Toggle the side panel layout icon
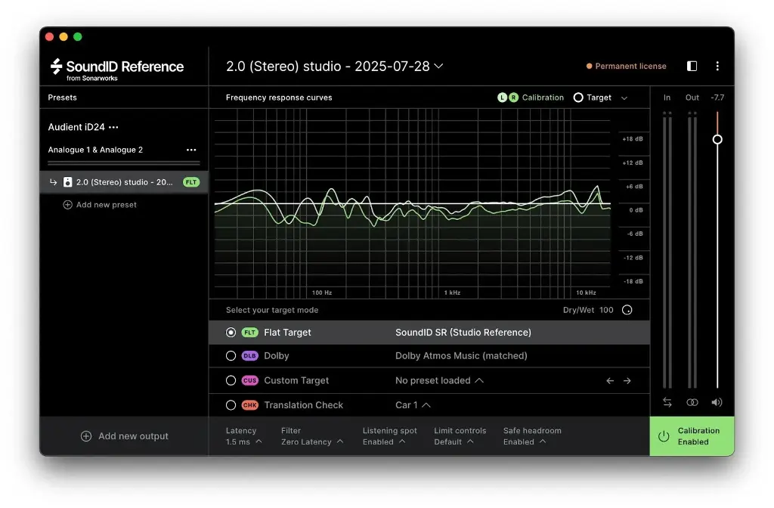The height and width of the screenshot is (508, 774). [692, 67]
